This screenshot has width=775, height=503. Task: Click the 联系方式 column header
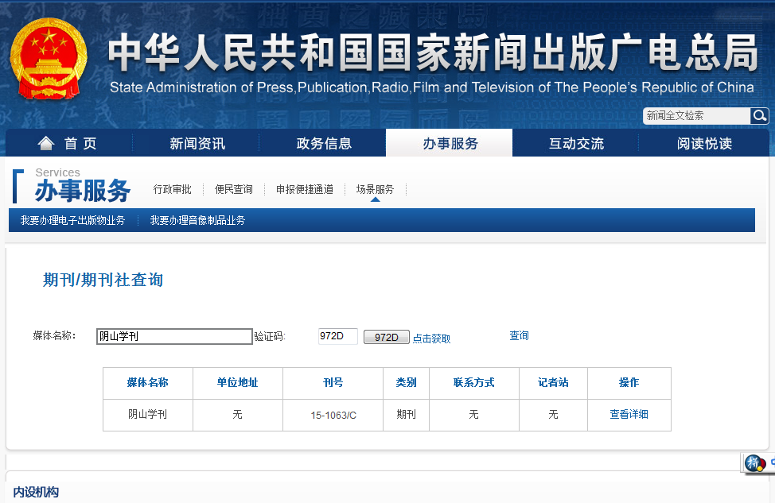(x=473, y=382)
